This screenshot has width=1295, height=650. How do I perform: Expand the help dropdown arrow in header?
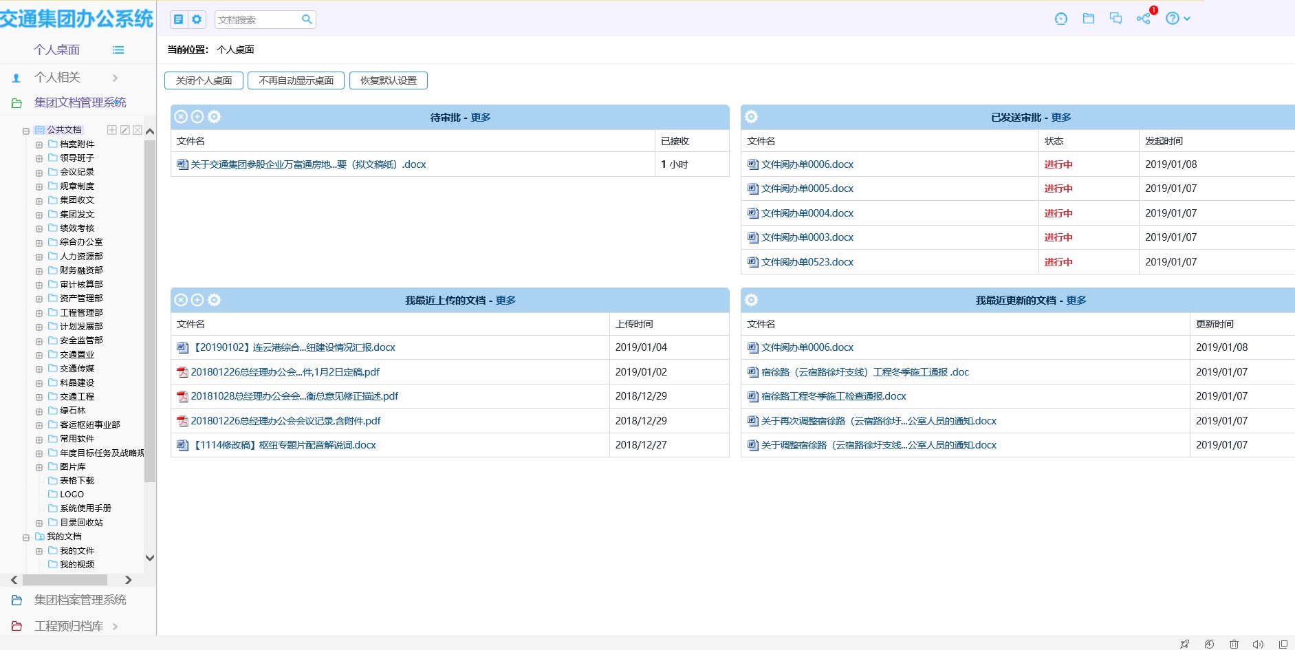(x=1187, y=19)
